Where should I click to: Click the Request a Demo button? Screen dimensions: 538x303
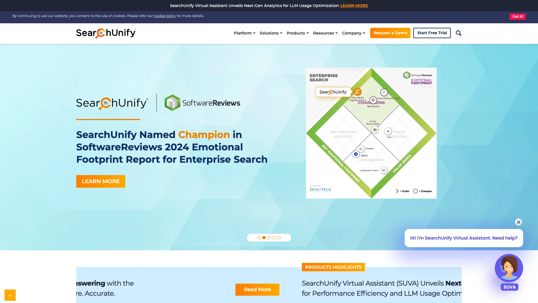(x=390, y=33)
